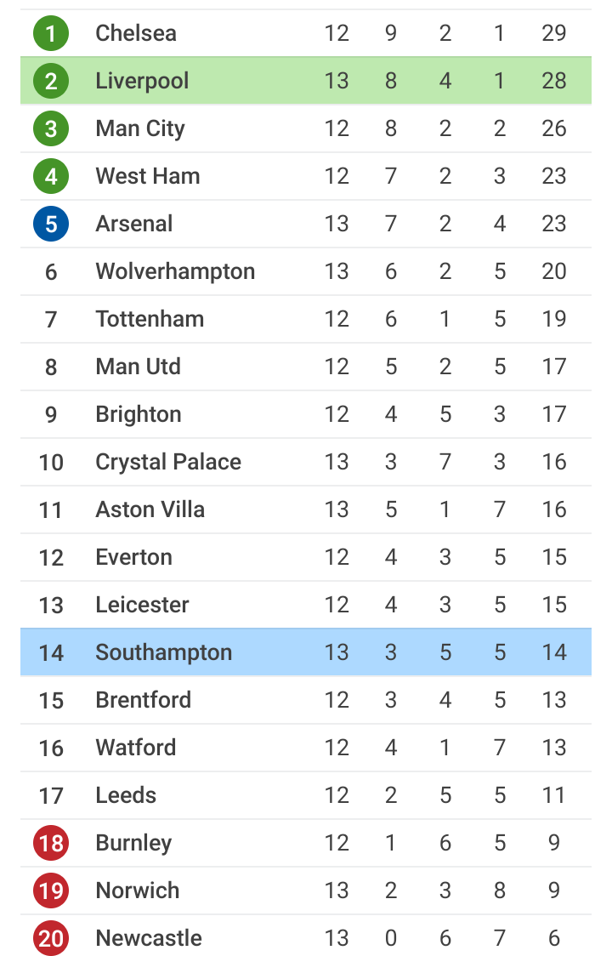This screenshot has width=612, height=956.
Task: Open the Everton team name
Action: [133, 557]
